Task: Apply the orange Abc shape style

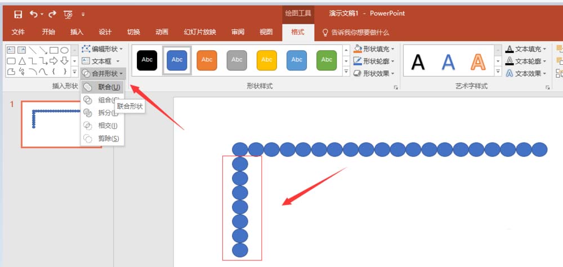Action: (207, 60)
